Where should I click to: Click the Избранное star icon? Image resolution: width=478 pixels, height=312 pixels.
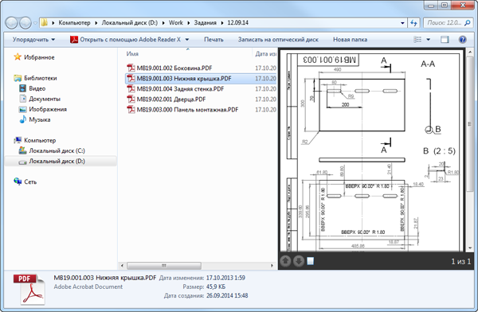pos(18,57)
